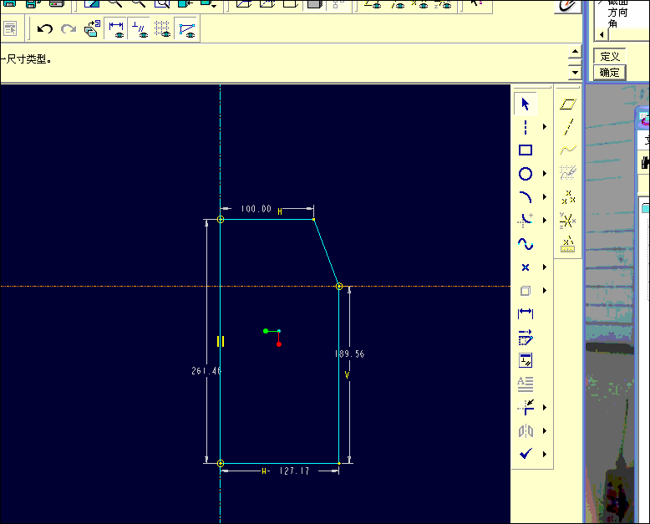This screenshot has width=650, height=524.
Task: Select the Arc sketch tool
Action: 526,197
